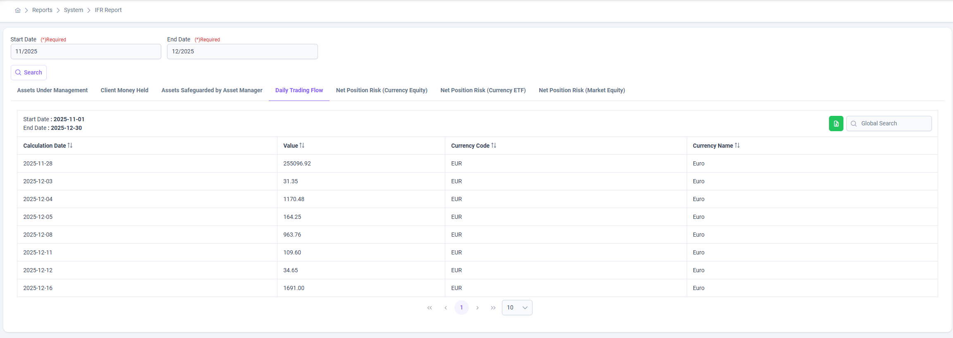This screenshot has width=953, height=338.
Task: Sort by Calculation Date arrows icon
Action: point(70,145)
